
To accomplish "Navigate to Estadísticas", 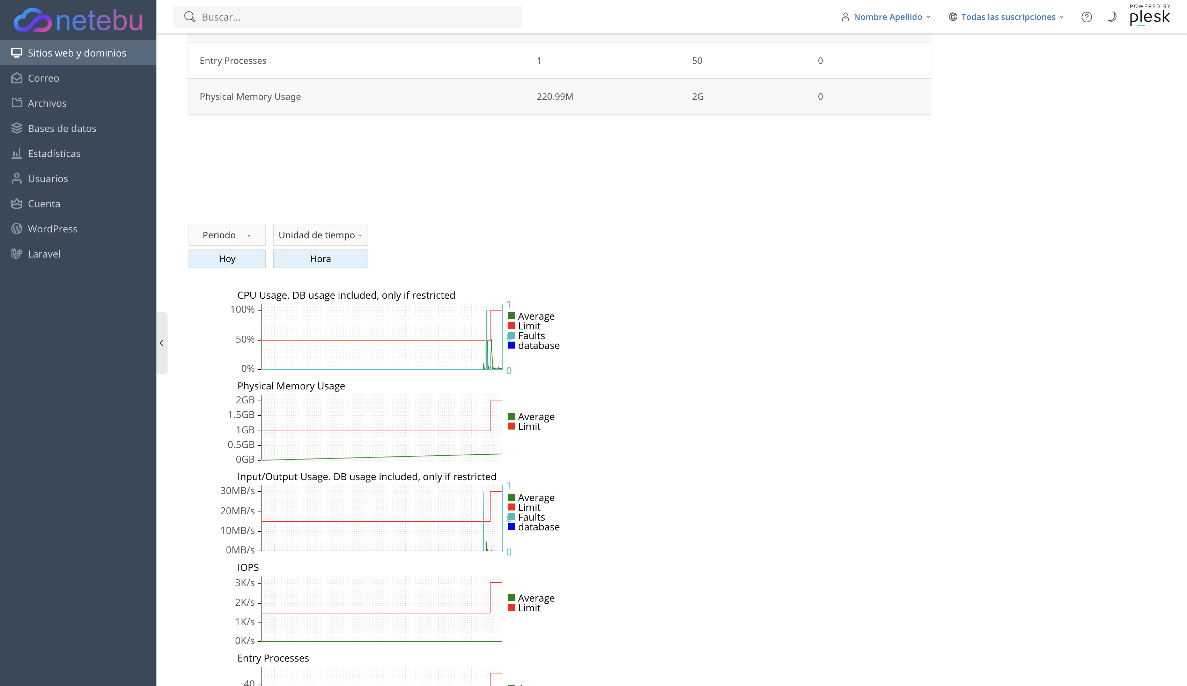I will (78, 153).
